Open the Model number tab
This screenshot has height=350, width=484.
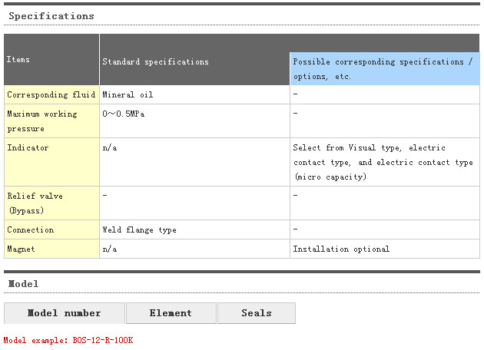[64, 313]
